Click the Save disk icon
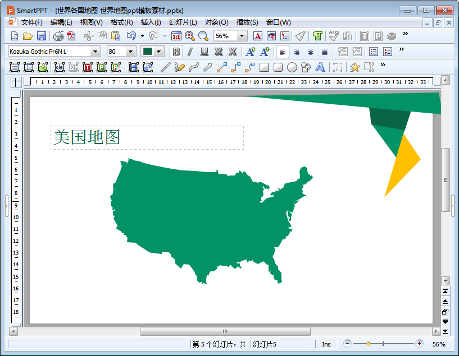Viewport: 459px width, 356px height. (x=42, y=36)
